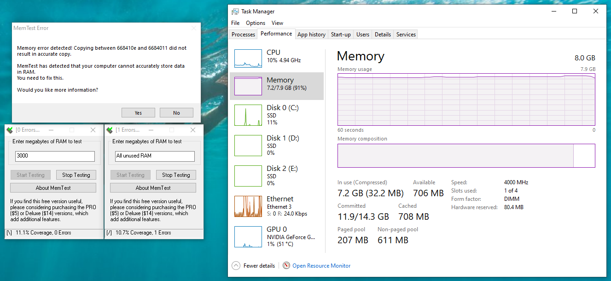Stop Testing in the 1 Errors MemTest window
The width and height of the screenshot is (611, 281).
click(176, 175)
